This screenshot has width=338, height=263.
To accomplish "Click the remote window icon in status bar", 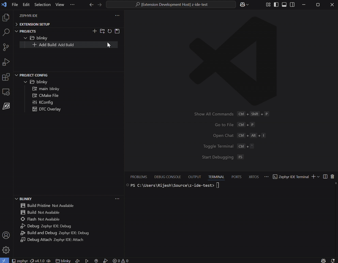I will click(x=4, y=260).
